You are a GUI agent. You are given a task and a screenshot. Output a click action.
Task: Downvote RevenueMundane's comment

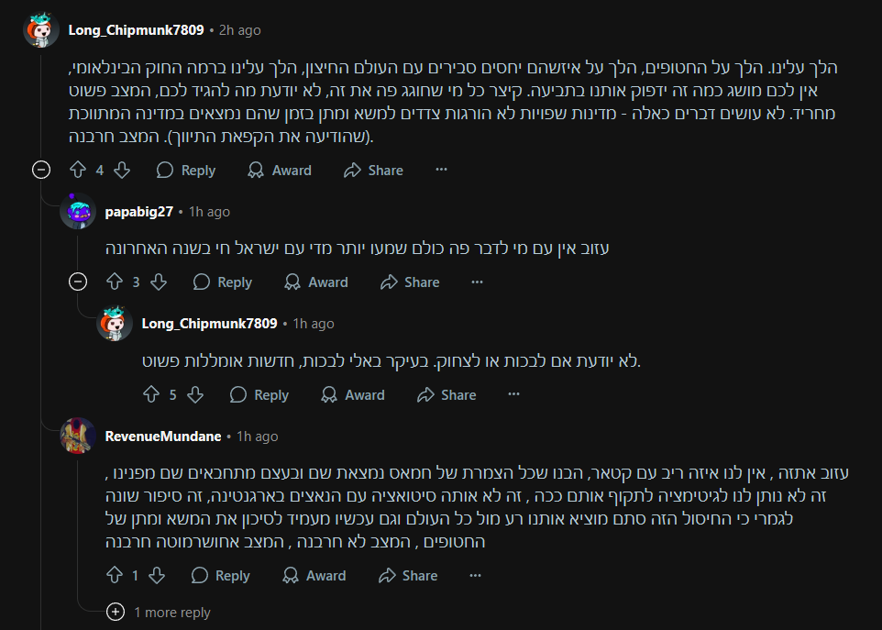[x=156, y=575]
